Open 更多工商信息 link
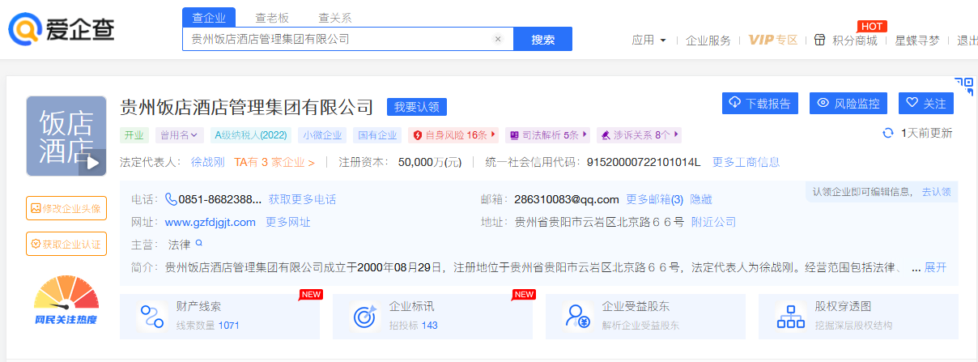The width and height of the screenshot is (978, 362). pos(746,162)
